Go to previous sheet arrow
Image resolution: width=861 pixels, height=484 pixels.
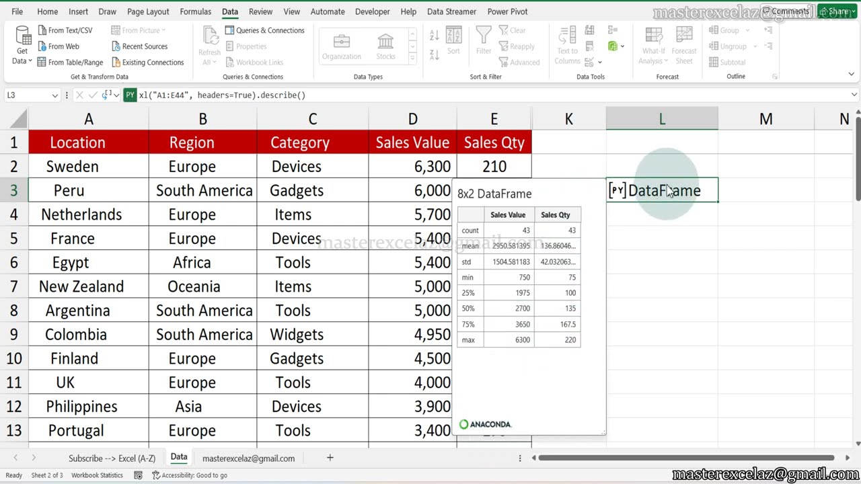(x=15, y=458)
